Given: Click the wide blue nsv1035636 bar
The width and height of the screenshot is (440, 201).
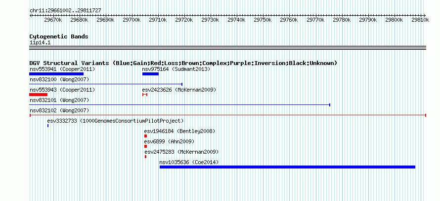Looking at the screenshot, I should pyautogui.click(x=287, y=167).
